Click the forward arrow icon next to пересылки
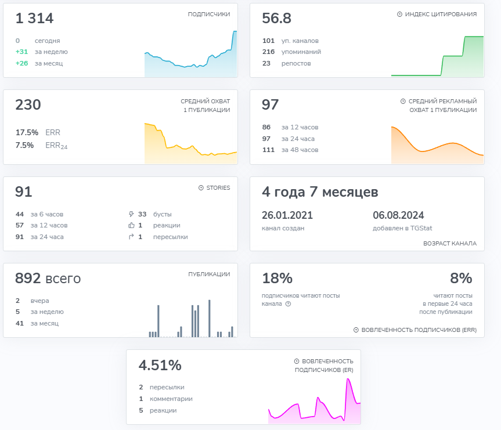Screen dimensions: 501x430 tap(131, 237)
